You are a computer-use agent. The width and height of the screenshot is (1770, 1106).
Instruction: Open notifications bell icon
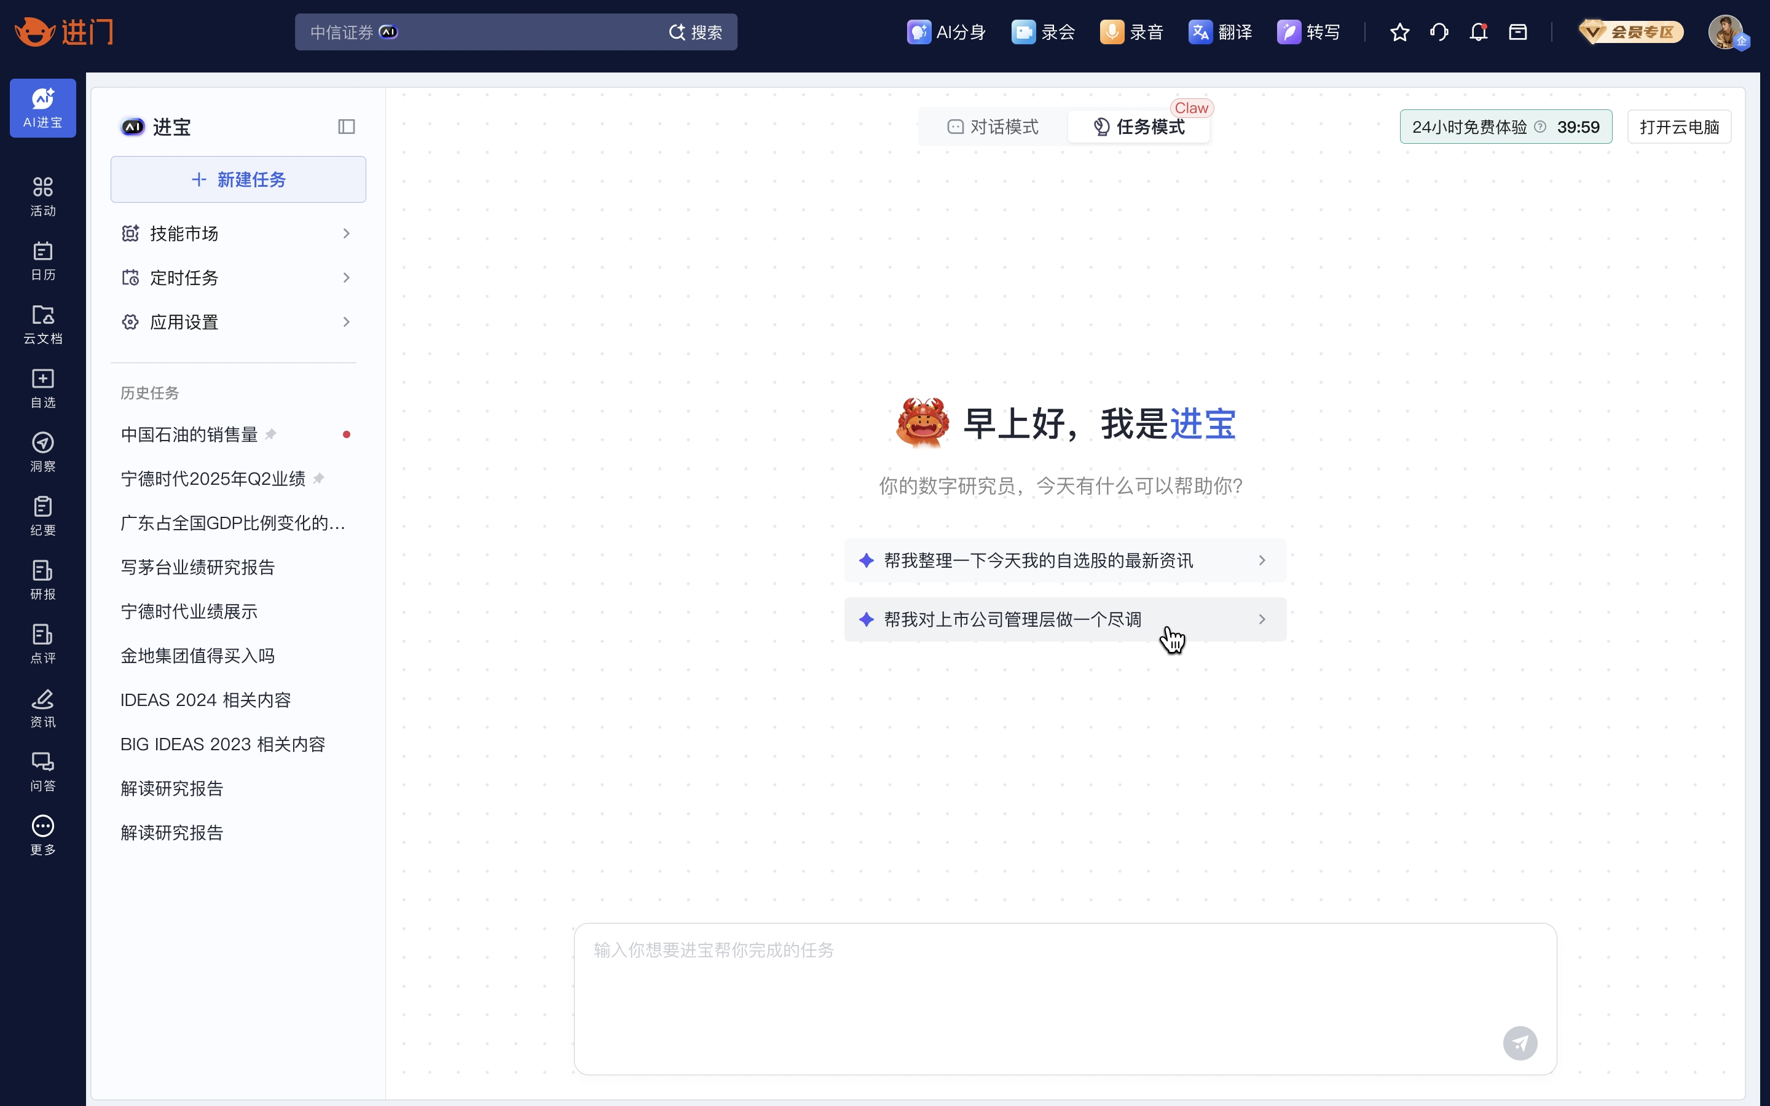click(x=1478, y=32)
